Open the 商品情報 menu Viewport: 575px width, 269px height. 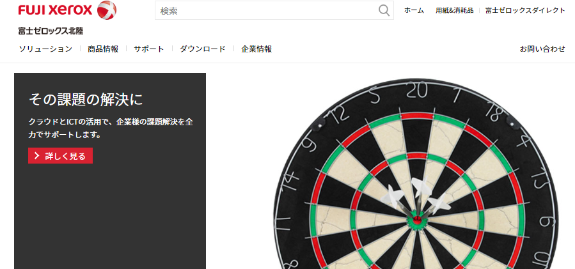coord(103,49)
